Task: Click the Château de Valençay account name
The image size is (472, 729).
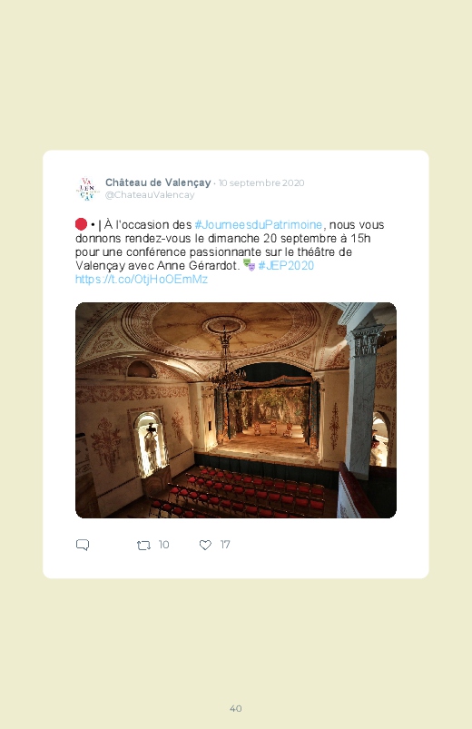Action: [158, 182]
